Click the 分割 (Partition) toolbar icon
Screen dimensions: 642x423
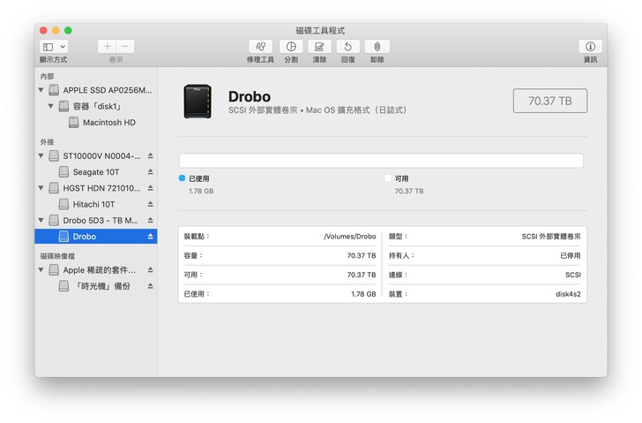click(x=291, y=47)
